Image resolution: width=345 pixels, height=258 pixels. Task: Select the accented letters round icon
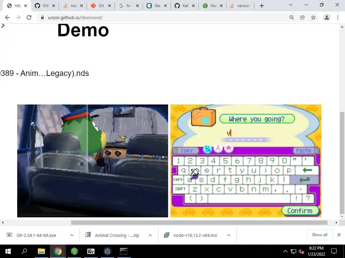[x=218, y=149]
